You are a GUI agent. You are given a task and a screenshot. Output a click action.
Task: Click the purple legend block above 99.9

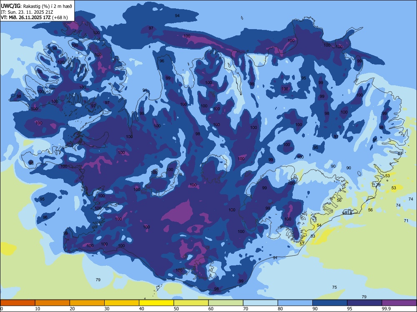tap(399, 303)
